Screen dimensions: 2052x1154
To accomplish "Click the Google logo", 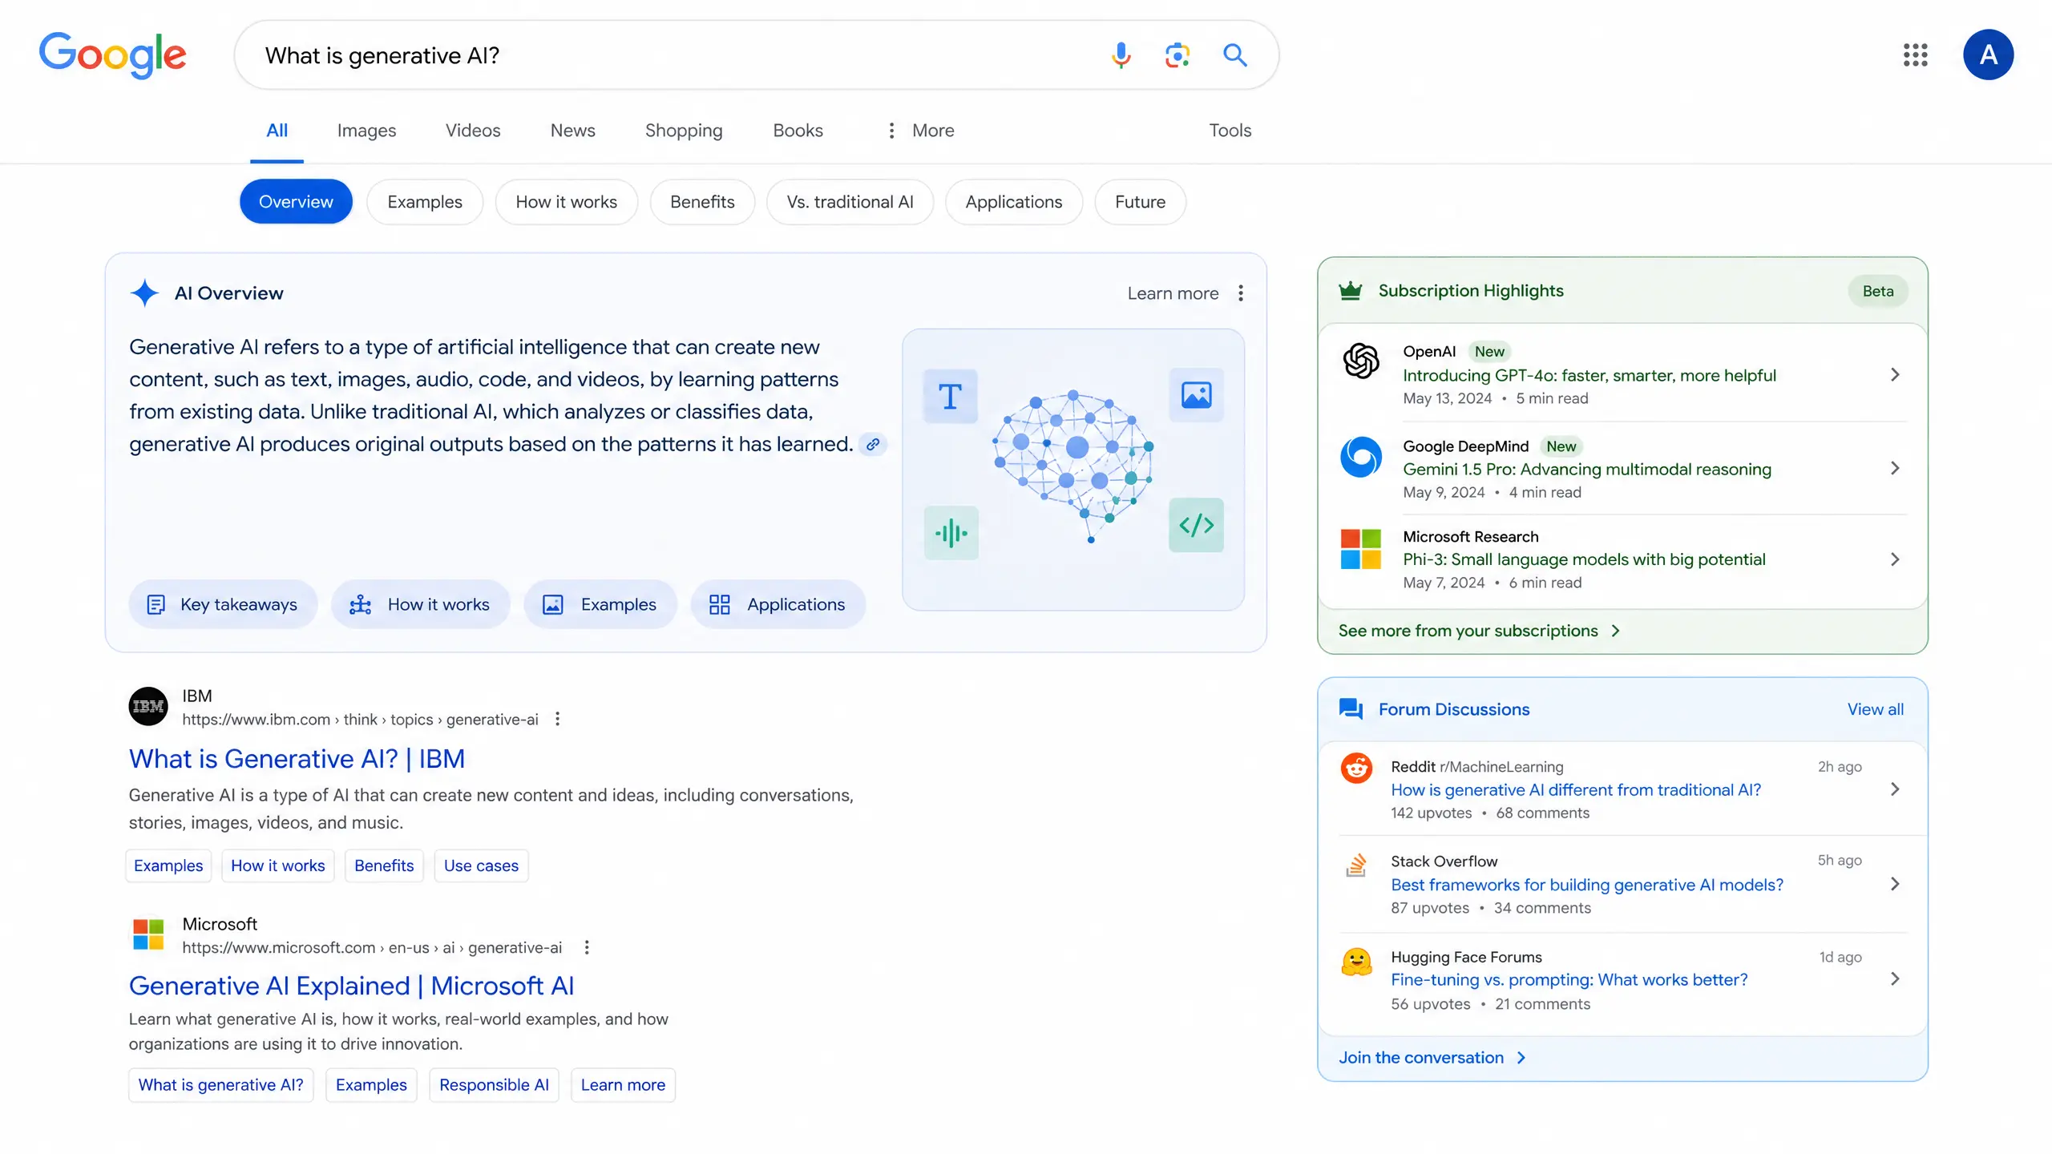I will [112, 55].
